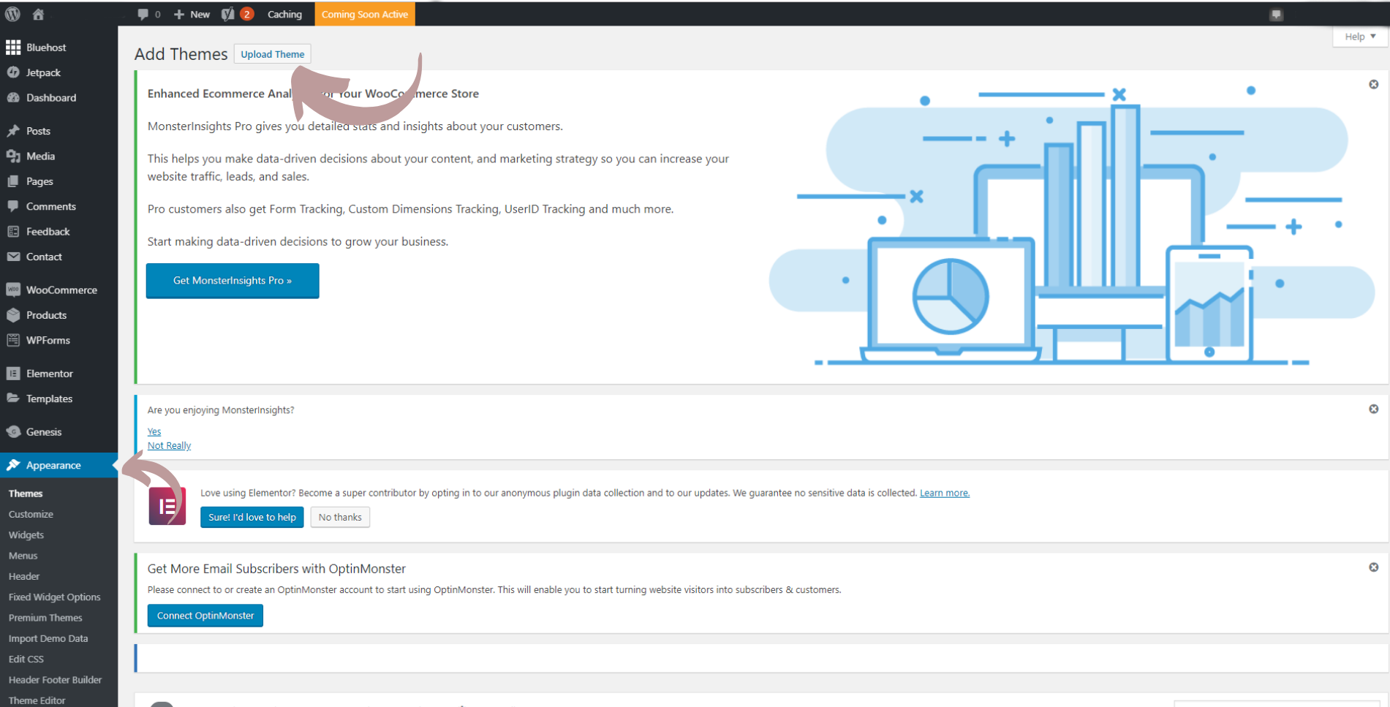Click the Not Really link
The height and width of the screenshot is (707, 1390).
tap(169, 445)
